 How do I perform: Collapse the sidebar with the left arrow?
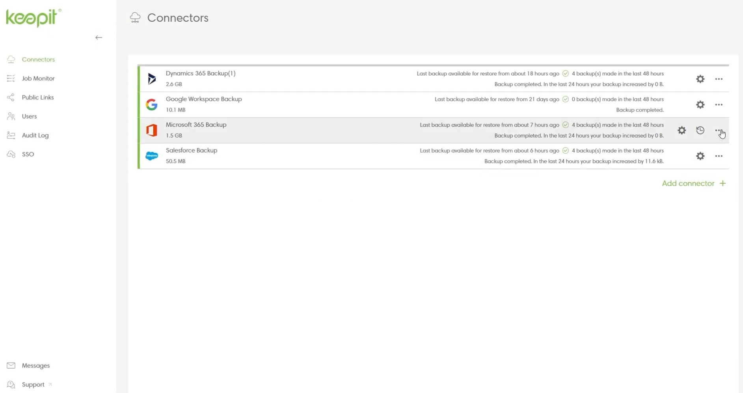(99, 37)
